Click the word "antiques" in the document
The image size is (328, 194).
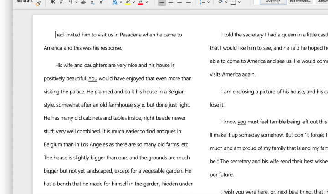point(166,131)
